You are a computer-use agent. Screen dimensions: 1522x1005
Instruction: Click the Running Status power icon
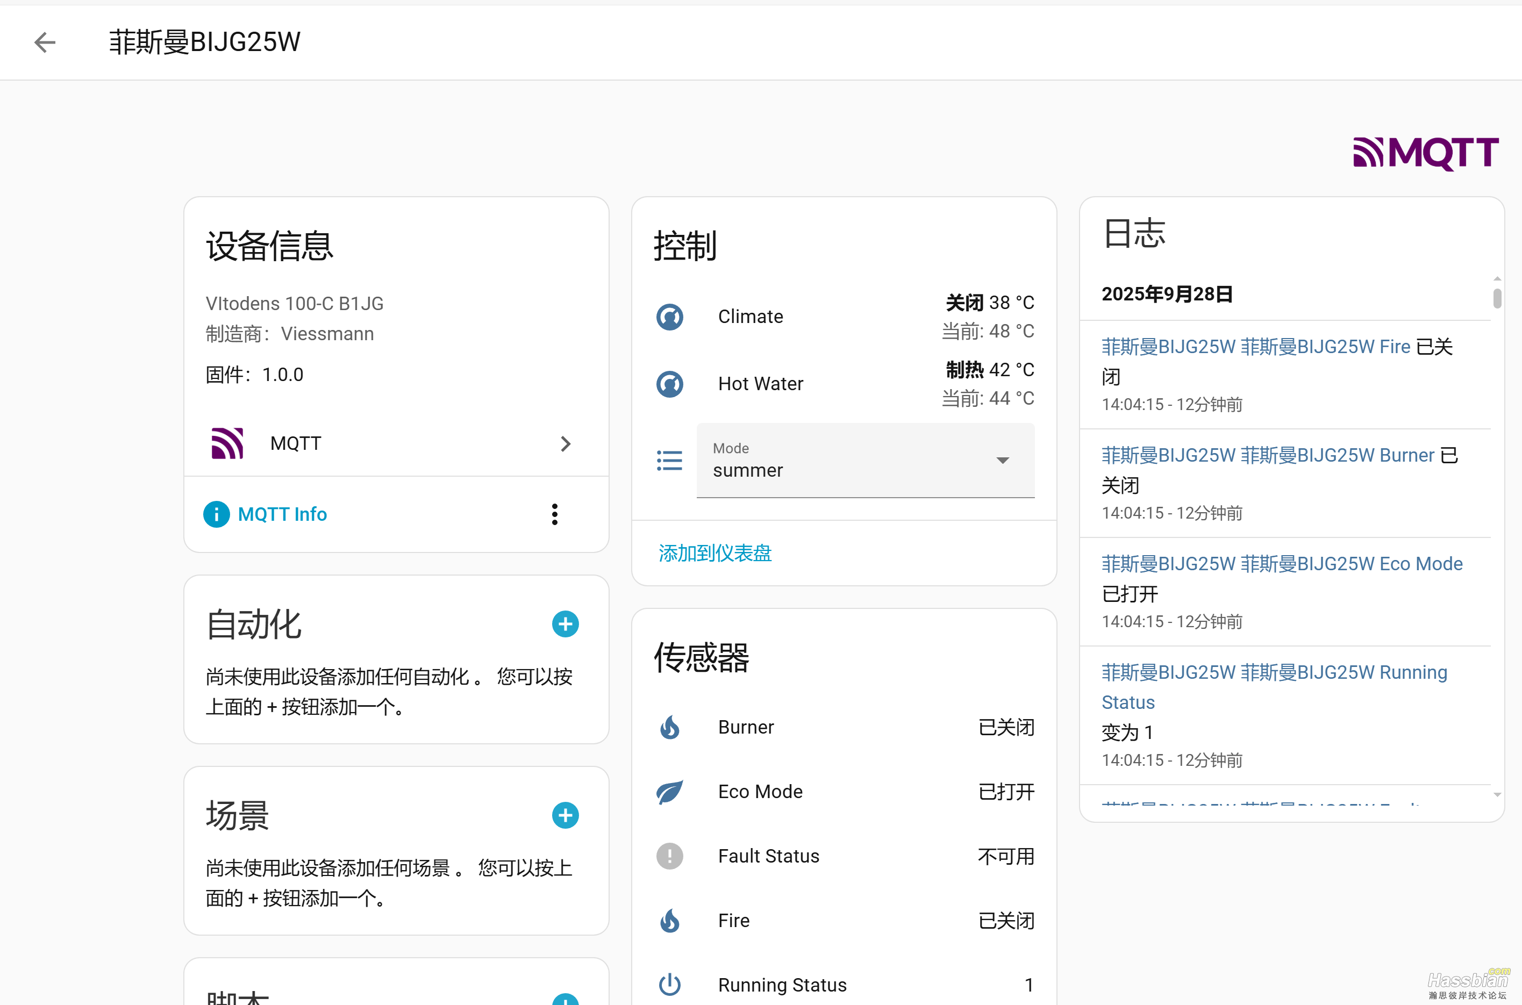click(669, 985)
